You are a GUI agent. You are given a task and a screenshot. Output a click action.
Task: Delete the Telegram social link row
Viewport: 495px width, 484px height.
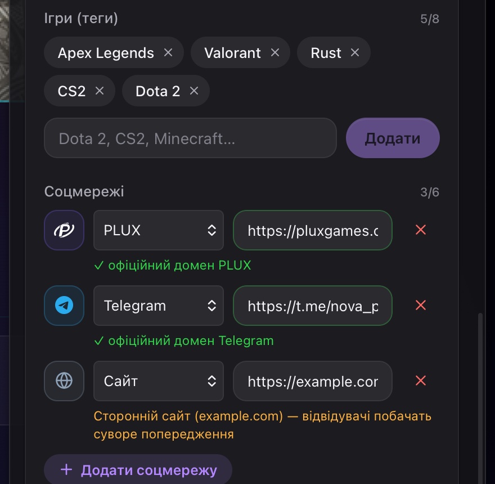(x=421, y=306)
